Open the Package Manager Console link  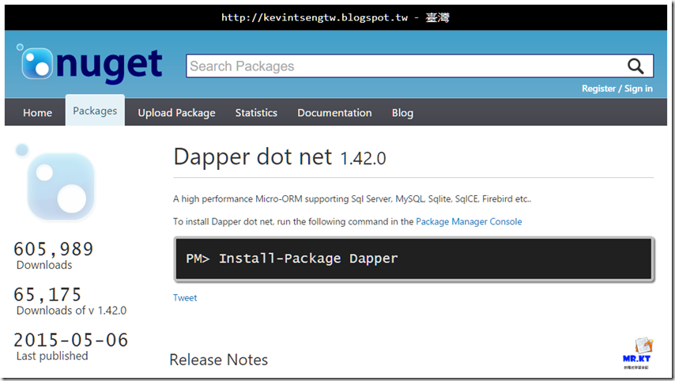coord(469,221)
